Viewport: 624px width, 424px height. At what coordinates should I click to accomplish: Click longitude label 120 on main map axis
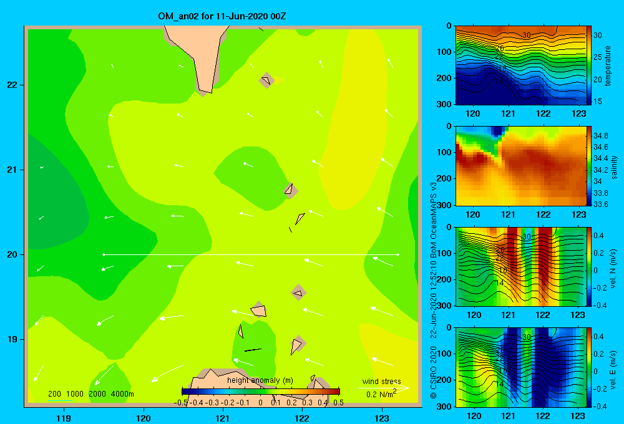[x=144, y=418]
